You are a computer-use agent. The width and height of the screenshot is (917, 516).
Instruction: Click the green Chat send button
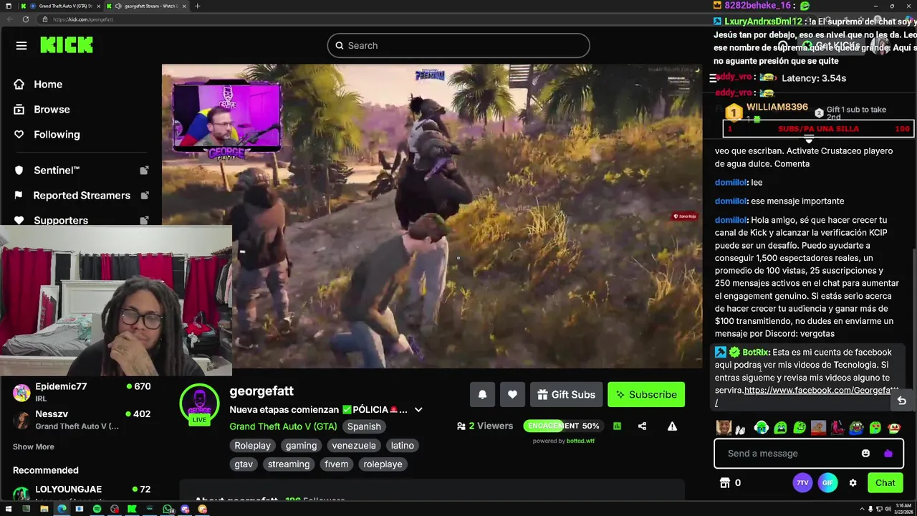click(885, 482)
